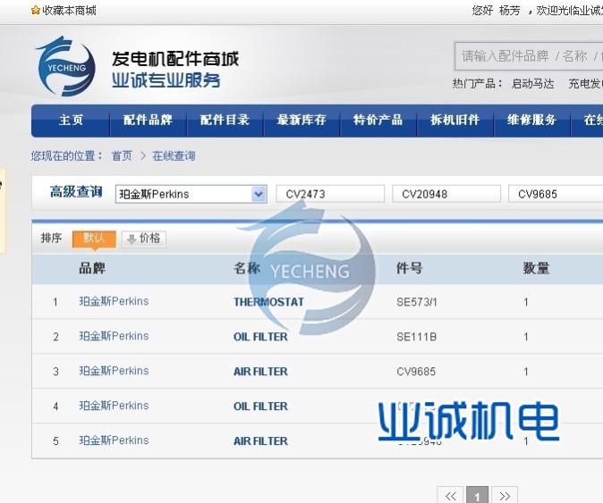Sort results by price
The image size is (603, 503).
[144, 239]
